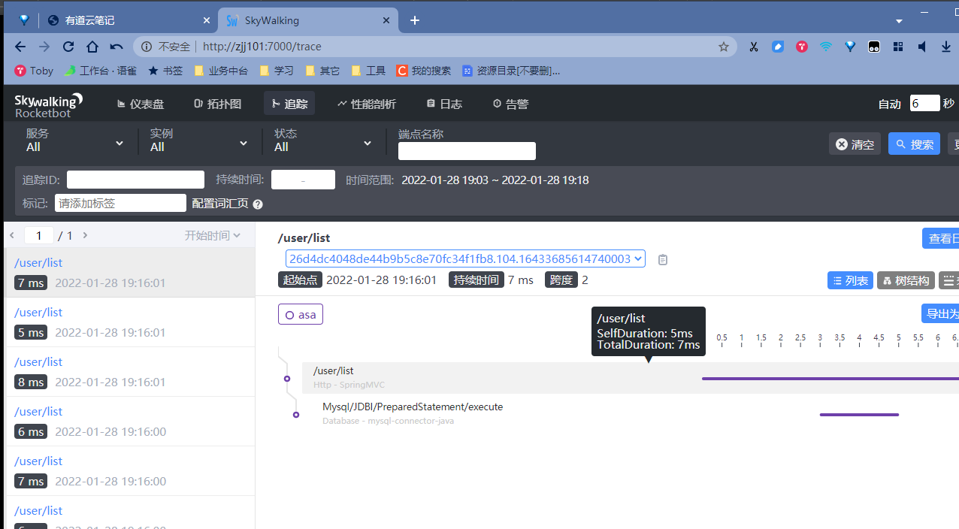The image size is (959, 529).
Task: Open the 拓扑图 topology menu
Action: coord(218,104)
